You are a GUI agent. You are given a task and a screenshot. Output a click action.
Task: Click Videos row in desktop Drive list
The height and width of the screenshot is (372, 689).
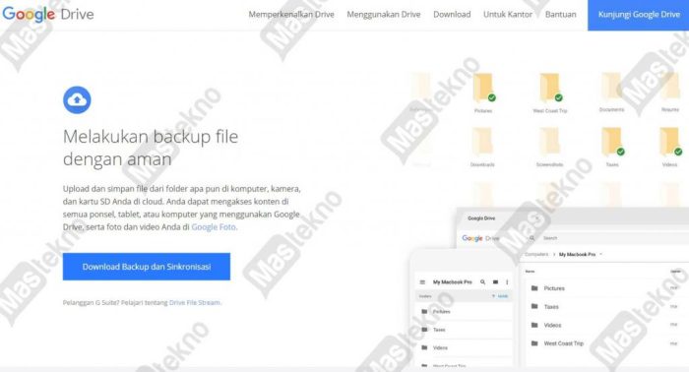click(x=604, y=325)
